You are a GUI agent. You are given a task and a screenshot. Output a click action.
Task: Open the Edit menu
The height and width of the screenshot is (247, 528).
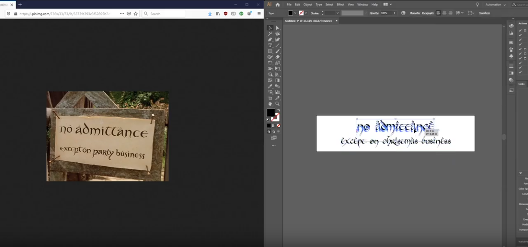coord(297,5)
